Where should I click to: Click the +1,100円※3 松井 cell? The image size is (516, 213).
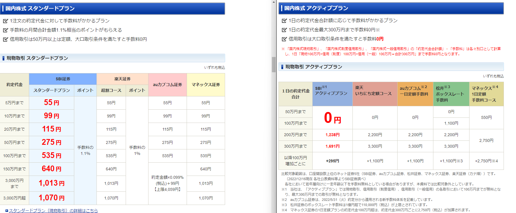pyautogui.click(x=451, y=161)
